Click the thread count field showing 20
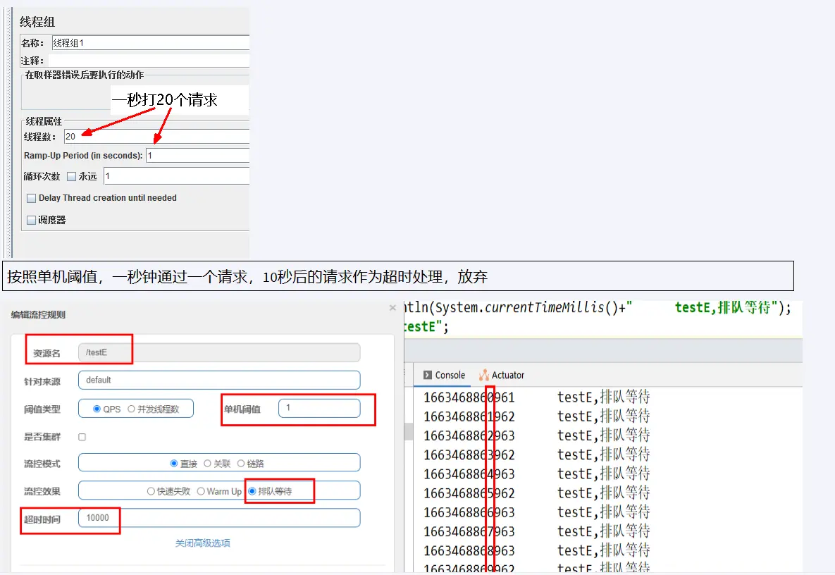Viewport: 835px width, 575px height. click(x=155, y=136)
